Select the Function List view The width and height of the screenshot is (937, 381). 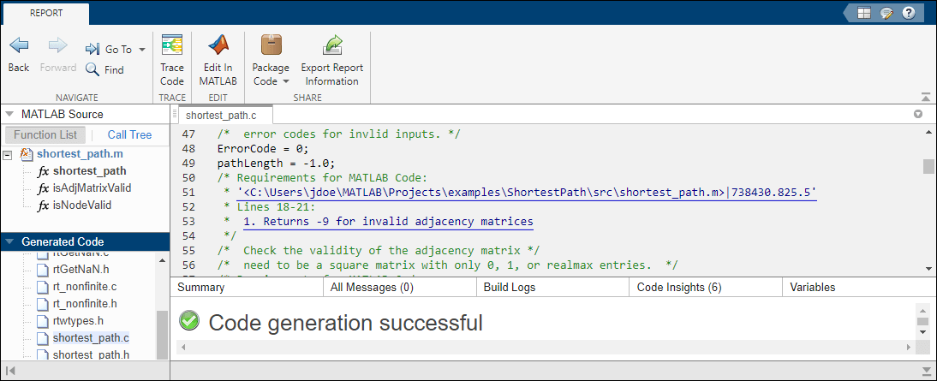[x=45, y=134]
